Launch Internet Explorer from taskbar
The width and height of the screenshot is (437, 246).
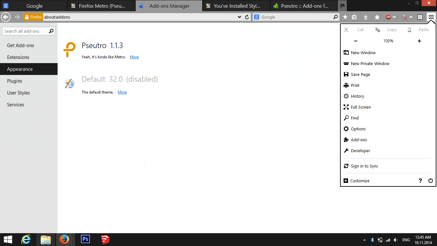click(x=26, y=240)
